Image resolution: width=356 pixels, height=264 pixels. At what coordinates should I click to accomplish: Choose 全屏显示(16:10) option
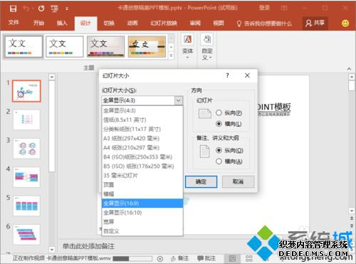click(x=142, y=213)
